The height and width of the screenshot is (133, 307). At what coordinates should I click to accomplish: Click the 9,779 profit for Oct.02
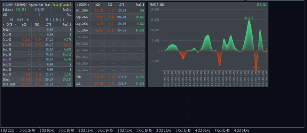[67, 40]
